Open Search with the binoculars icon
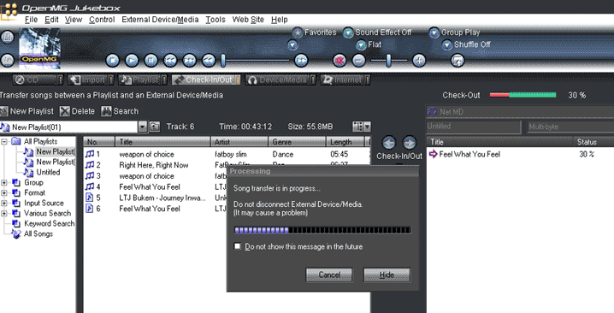614x313 pixels. tap(106, 111)
